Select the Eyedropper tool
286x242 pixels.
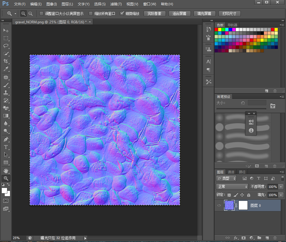(x=6, y=69)
